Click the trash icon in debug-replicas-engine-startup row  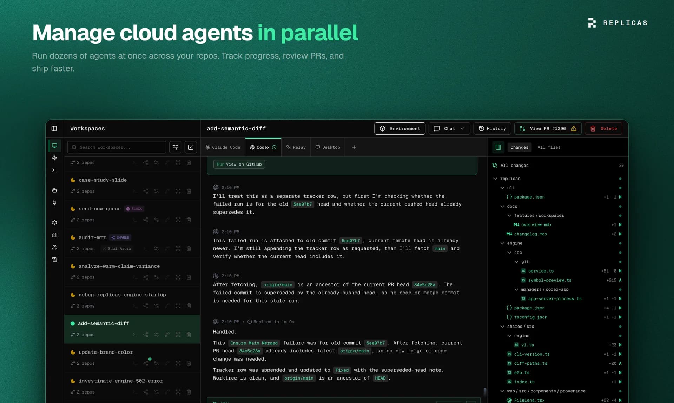click(189, 306)
